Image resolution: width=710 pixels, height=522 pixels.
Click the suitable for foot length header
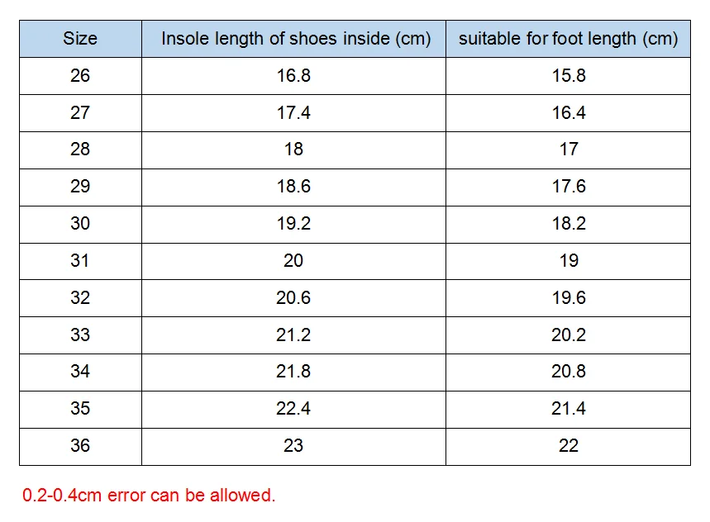tap(568, 38)
